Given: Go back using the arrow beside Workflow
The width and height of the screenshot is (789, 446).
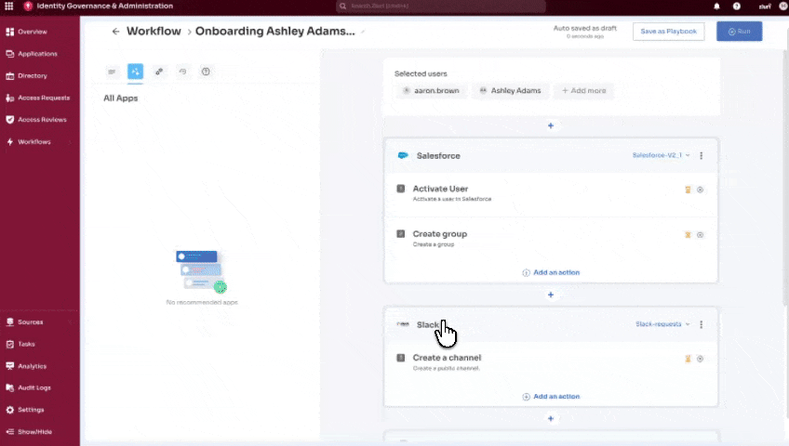Looking at the screenshot, I should [115, 32].
